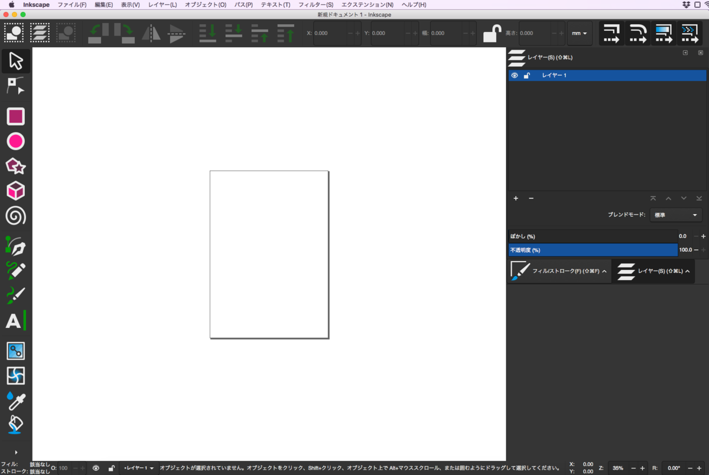Image resolution: width=709 pixels, height=475 pixels.
Task: Open オブジェクト(O) menu
Action: pos(205,5)
